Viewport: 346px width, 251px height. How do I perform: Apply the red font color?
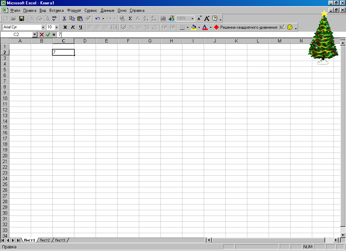point(205,27)
